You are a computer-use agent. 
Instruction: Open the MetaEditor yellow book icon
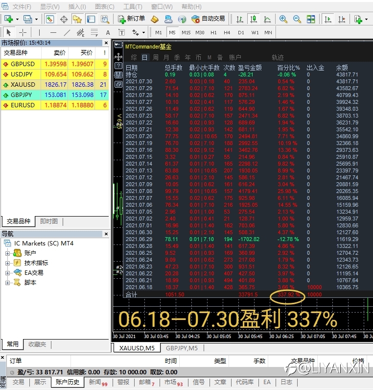155,19
